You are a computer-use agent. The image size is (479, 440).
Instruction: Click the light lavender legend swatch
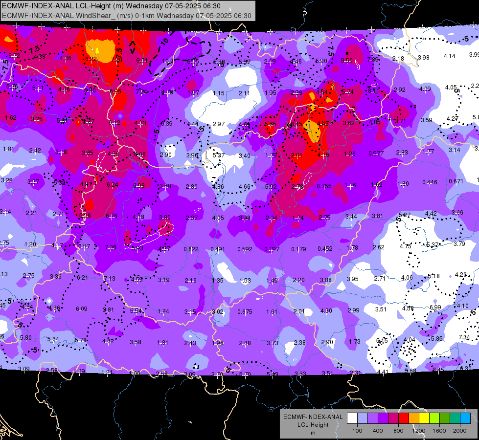pos(363,418)
